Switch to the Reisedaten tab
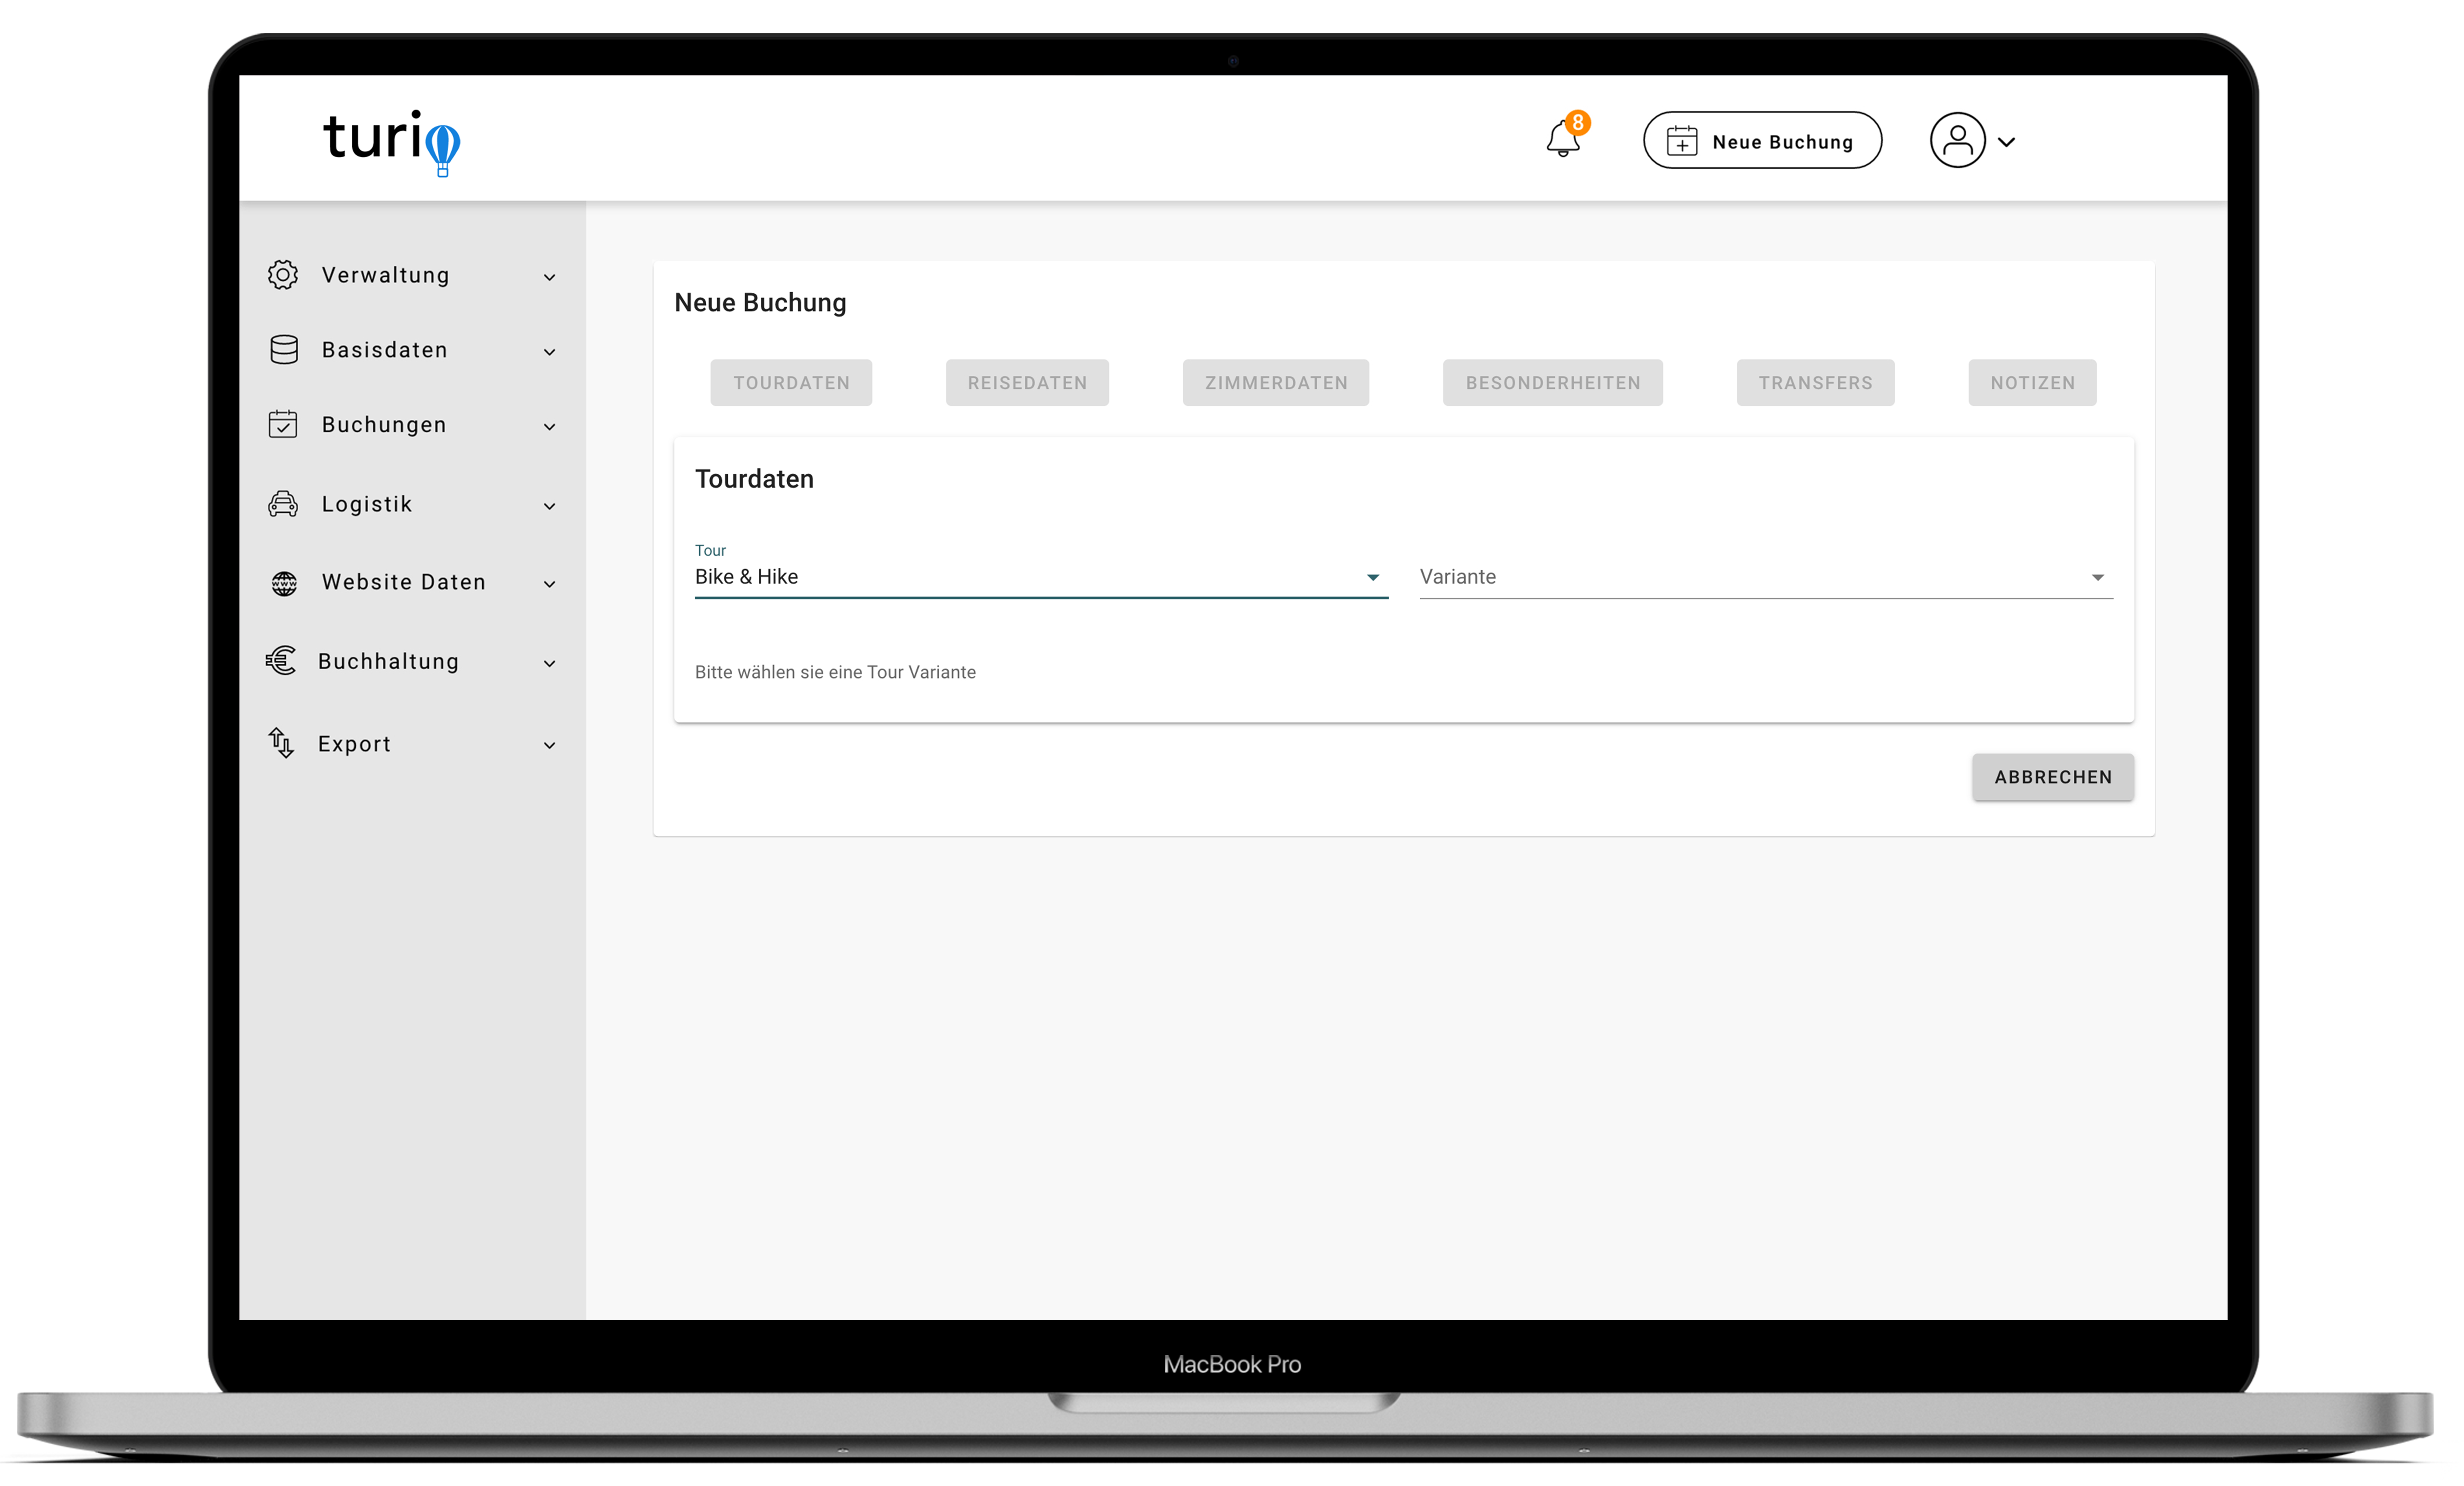 point(1027,383)
